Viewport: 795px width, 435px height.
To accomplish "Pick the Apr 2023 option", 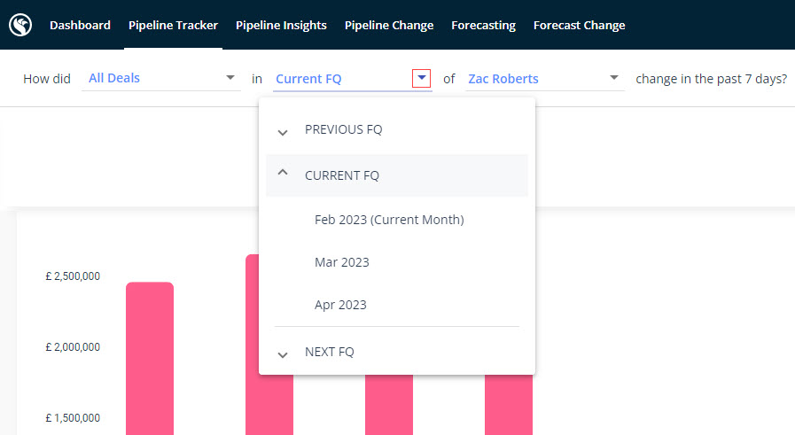I will 340,305.
